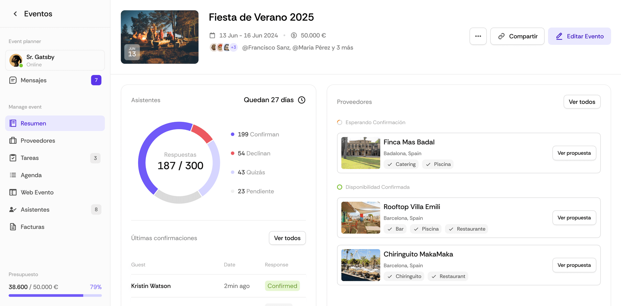621x306 pixels.
Task: Click the Facturas file icon
Action: (13, 227)
